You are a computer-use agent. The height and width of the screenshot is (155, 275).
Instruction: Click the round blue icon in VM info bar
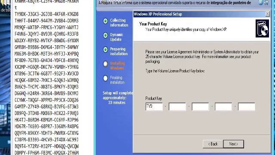tap(261, 3)
